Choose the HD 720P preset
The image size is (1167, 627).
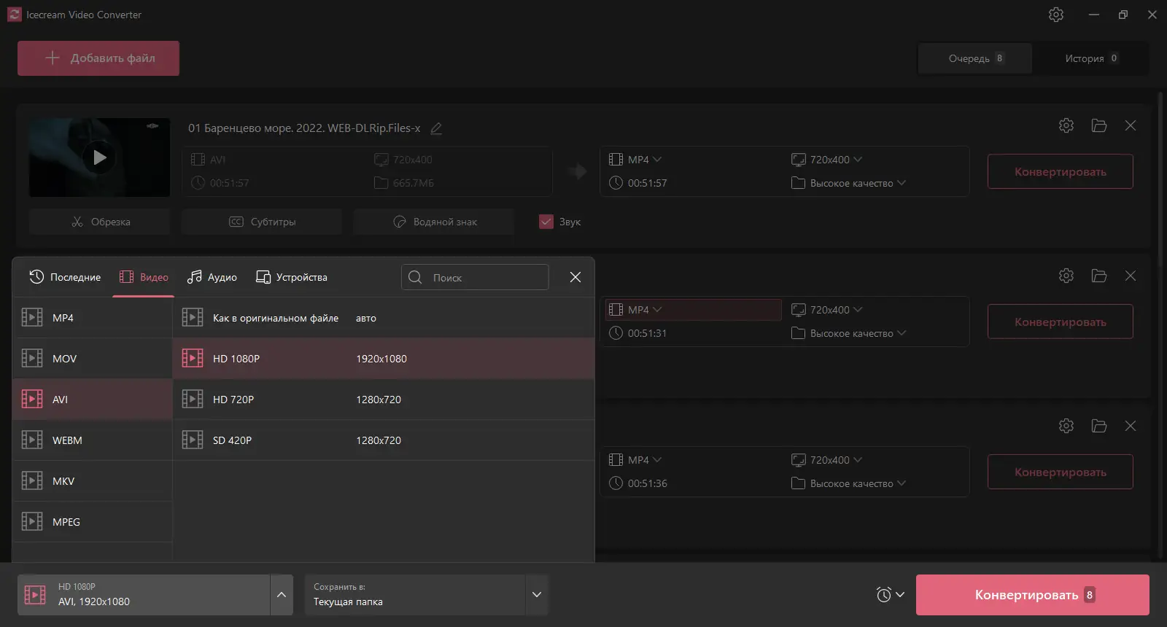click(x=384, y=400)
